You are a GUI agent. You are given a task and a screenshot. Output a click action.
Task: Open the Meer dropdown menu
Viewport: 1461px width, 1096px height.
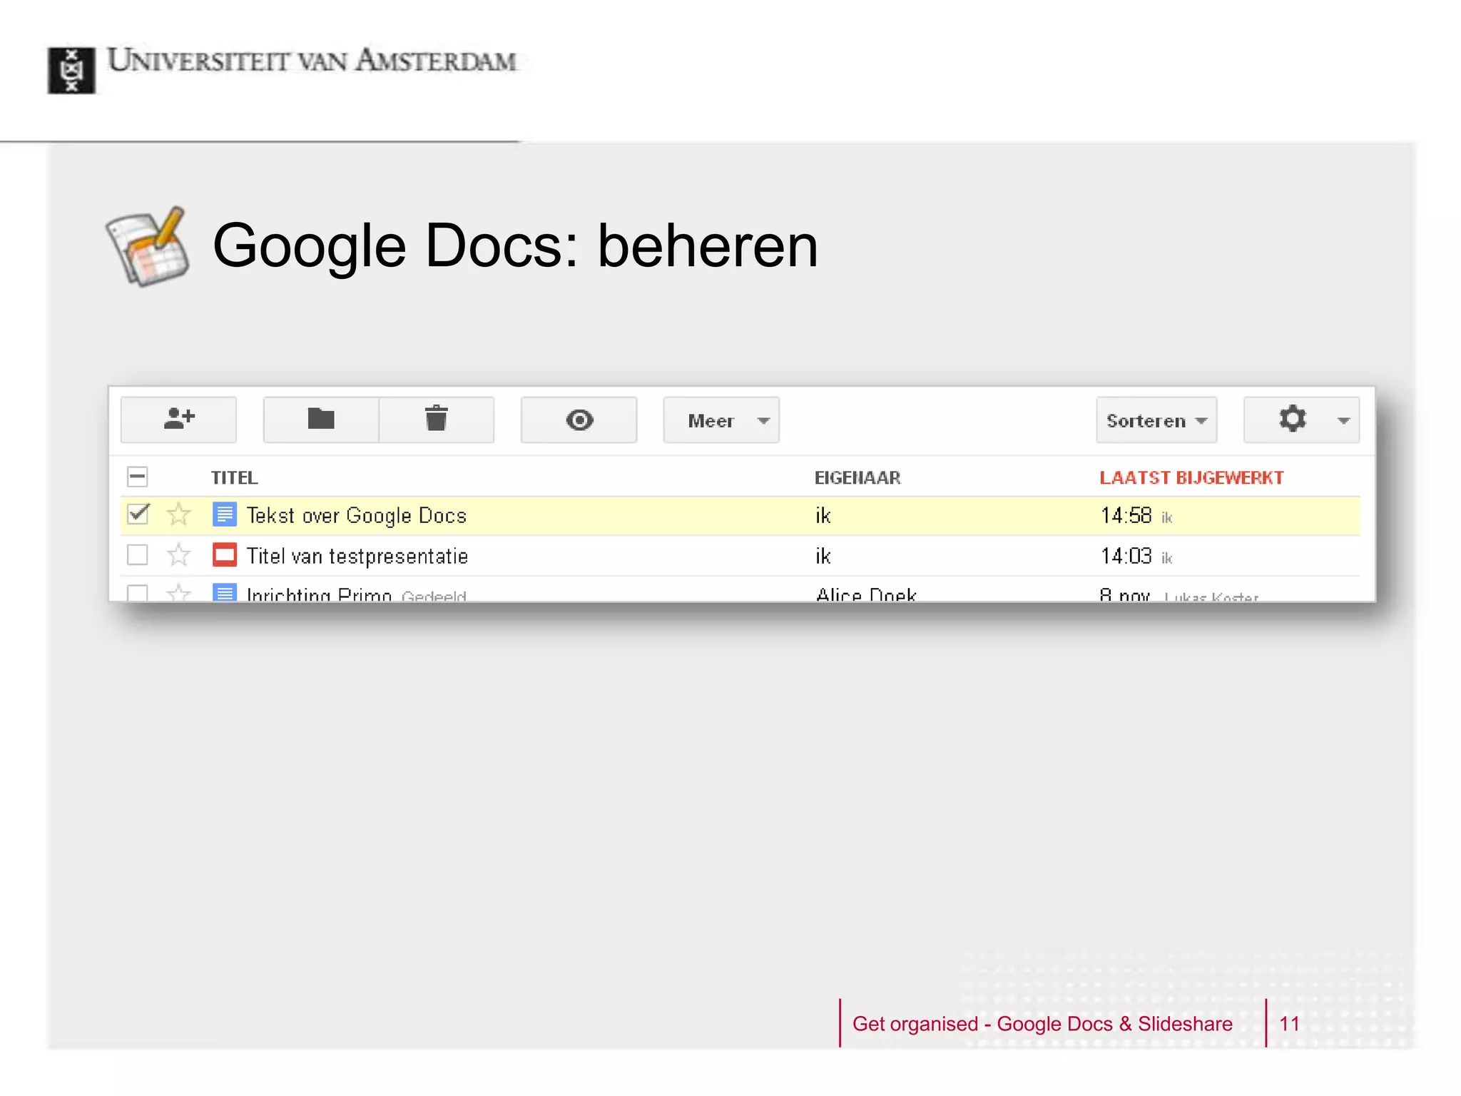coord(721,420)
